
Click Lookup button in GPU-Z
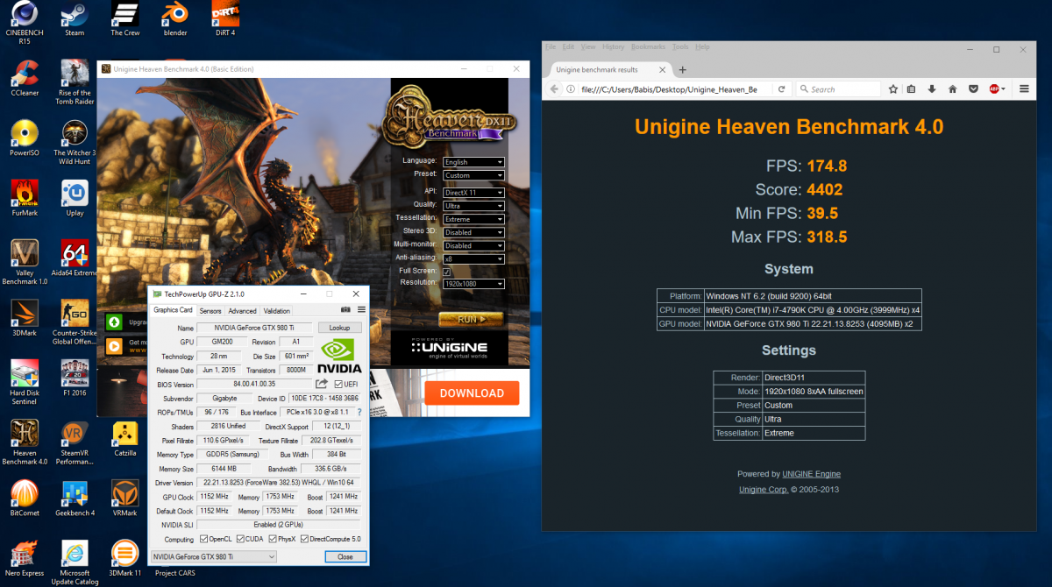point(339,328)
